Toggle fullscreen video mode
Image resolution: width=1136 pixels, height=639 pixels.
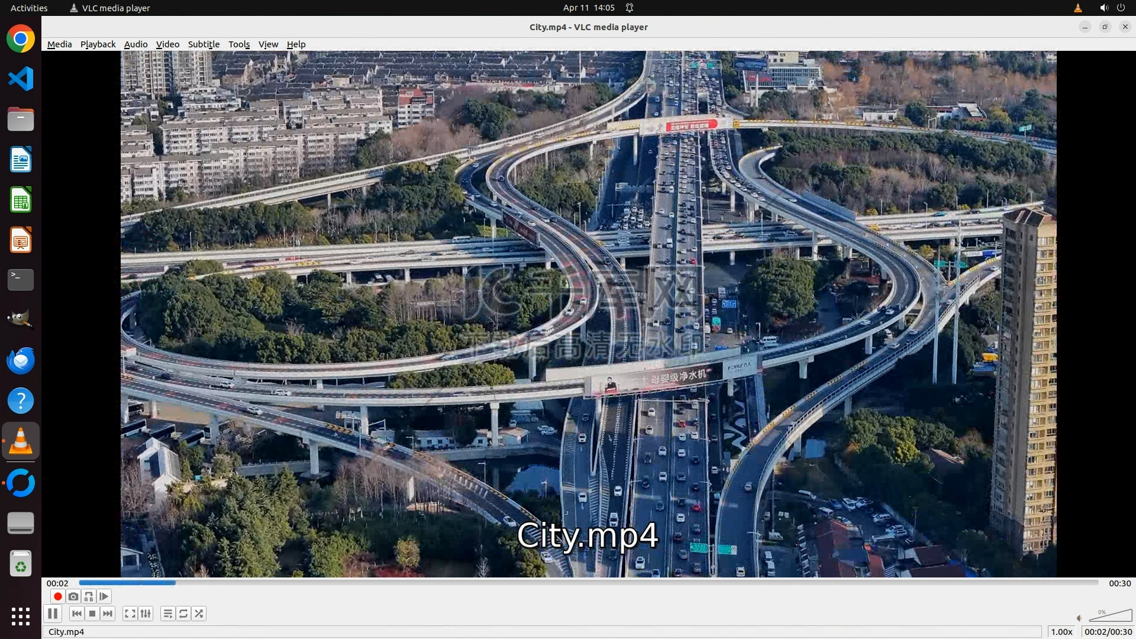click(130, 614)
